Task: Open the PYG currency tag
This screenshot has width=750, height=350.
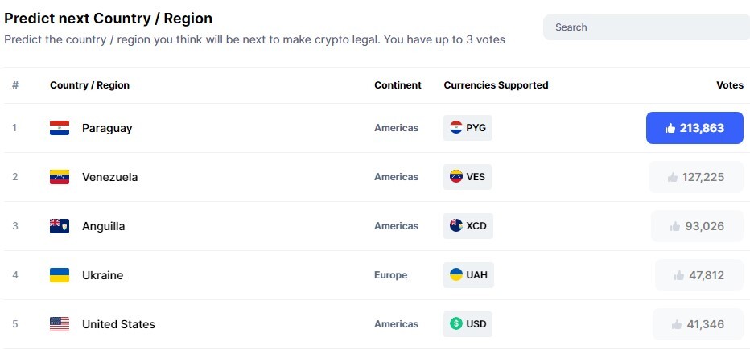Action: (468, 128)
